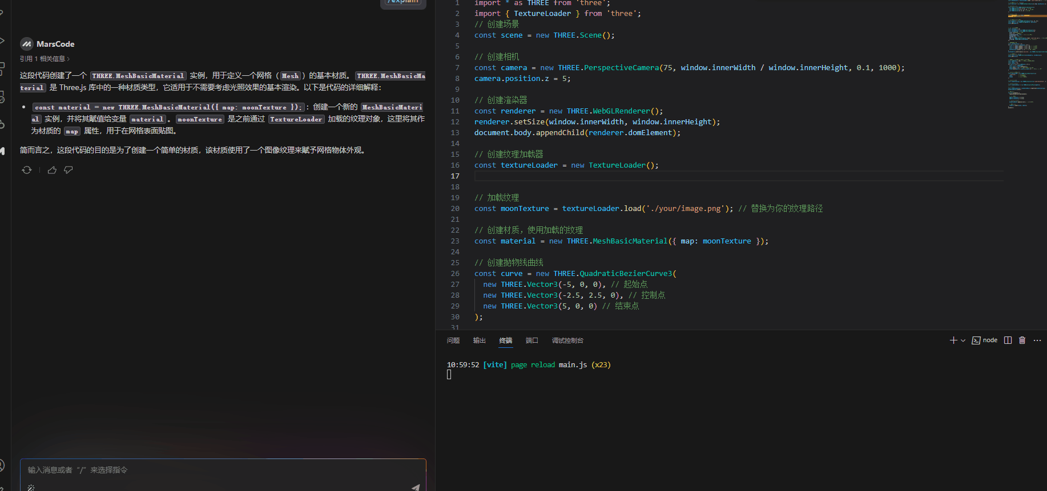1047x491 pixels.
Task: Open terminal panel more actions menu
Action: (1037, 340)
